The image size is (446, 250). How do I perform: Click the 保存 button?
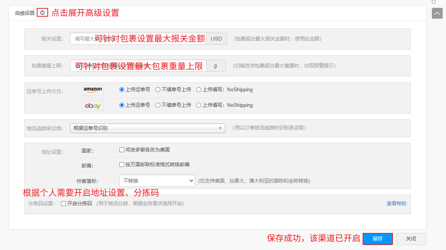(x=378, y=239)
